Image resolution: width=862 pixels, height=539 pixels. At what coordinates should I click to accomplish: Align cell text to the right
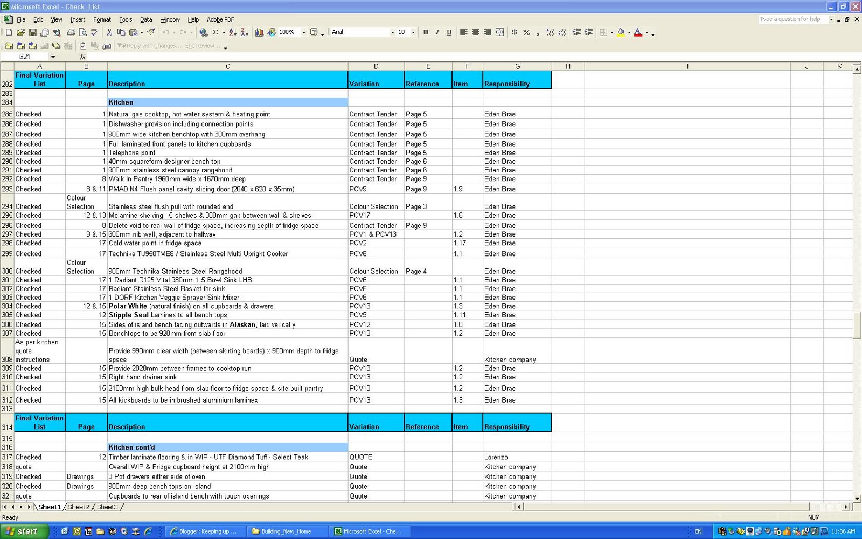pyautogui.click(x=487, y=32)
